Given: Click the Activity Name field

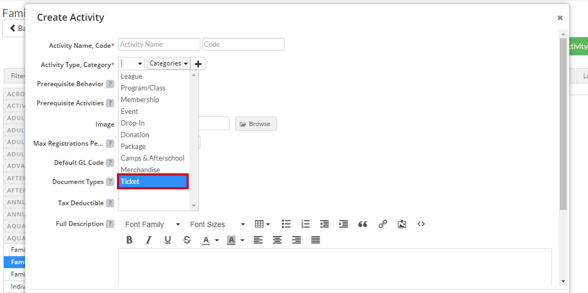Looking at the screenshot, I should tap(159, 44).
